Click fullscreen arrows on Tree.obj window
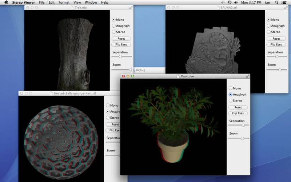 pyautogui.click(x=131, y=7)
